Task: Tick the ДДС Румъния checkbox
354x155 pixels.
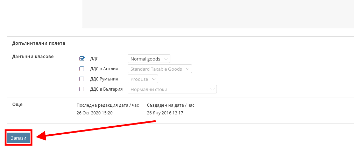Action: point(82,79)
